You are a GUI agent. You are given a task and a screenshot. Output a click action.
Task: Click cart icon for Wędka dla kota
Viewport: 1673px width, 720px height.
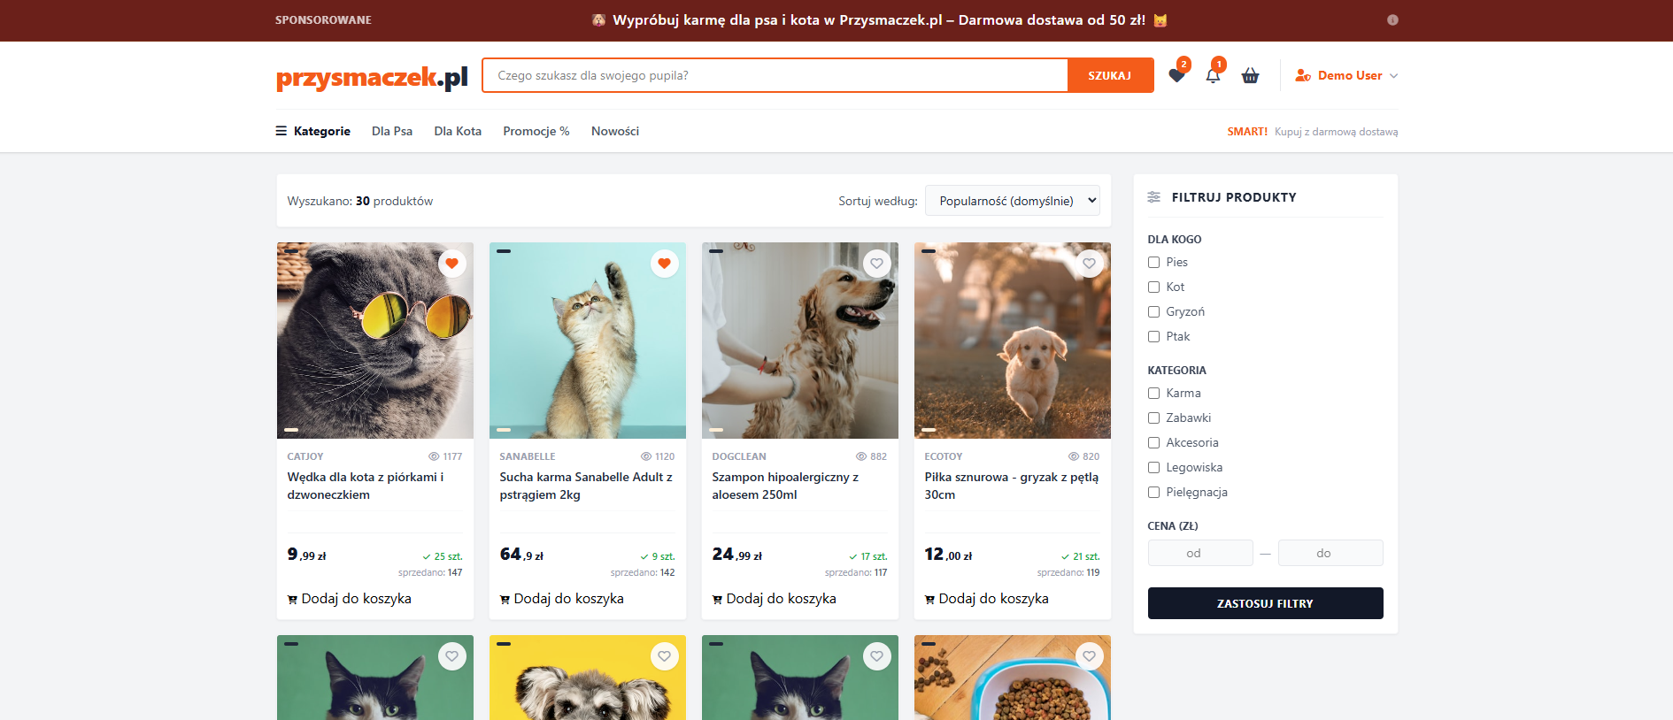point(292,600)
